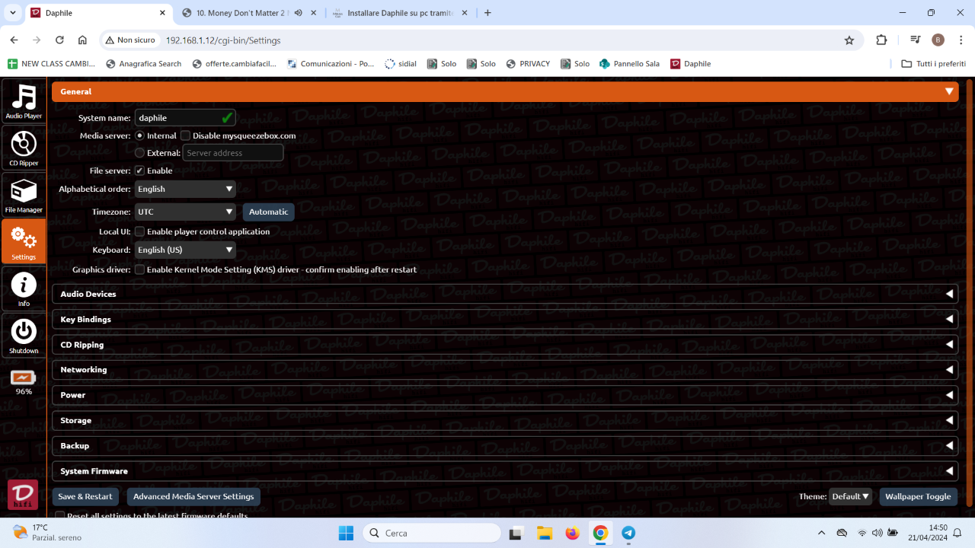Open the Settings gears sidebar icon
The height and width of the screenshot is (548, 975).
(24, 241)
